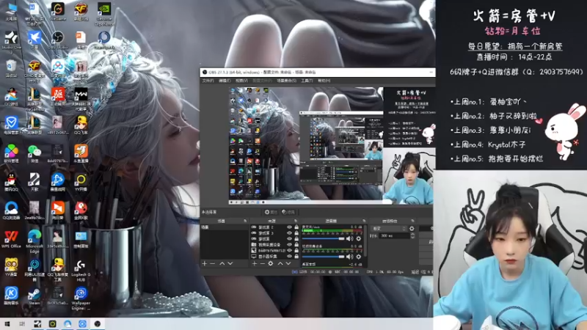Screen dimensions: 587x330
Task: Select the 场景 entry in Scenes list
Action: click(x=225, y=227)
